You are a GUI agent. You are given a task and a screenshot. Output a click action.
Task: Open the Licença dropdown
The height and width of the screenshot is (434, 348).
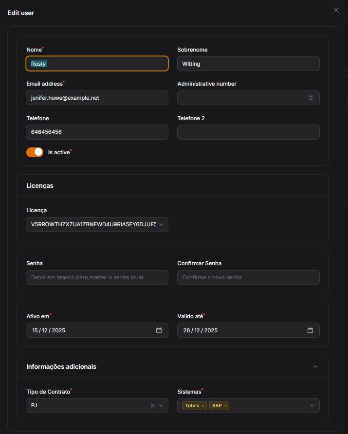[161, 224]
